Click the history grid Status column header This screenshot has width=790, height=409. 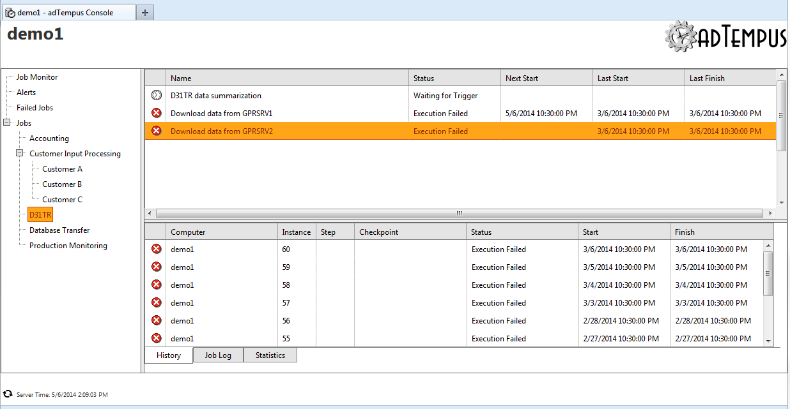(x=523, y=232)
